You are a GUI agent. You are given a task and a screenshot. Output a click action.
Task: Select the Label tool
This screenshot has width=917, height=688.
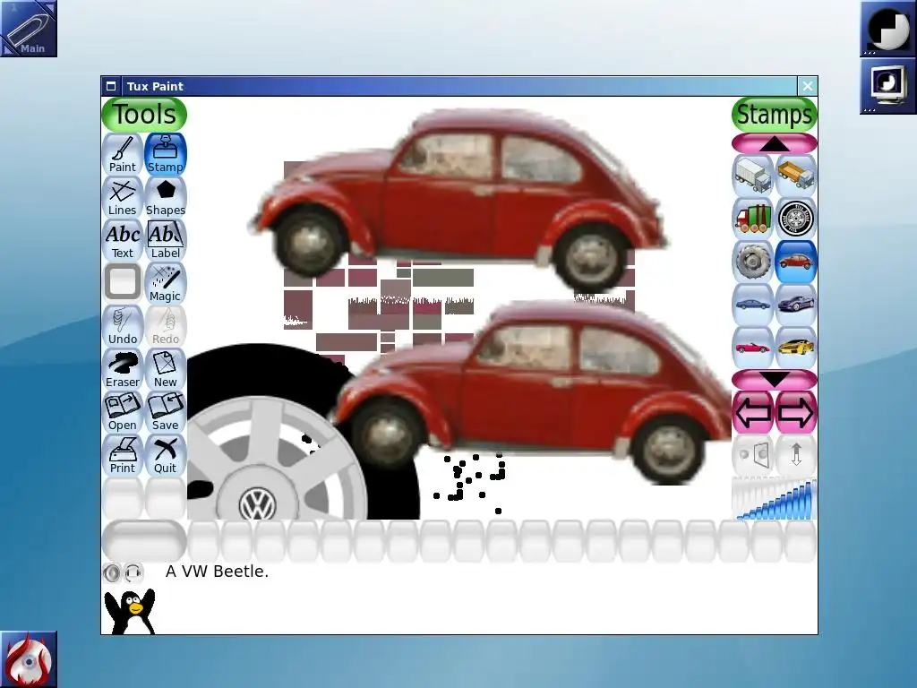[166, 240]
